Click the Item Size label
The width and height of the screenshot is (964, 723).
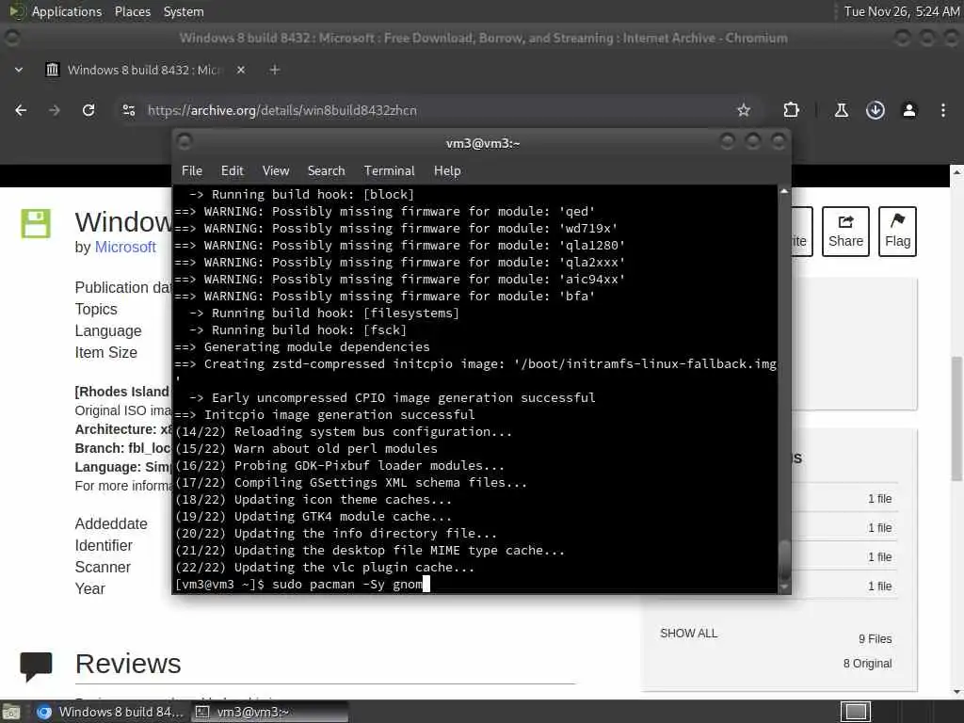[105, 353]
